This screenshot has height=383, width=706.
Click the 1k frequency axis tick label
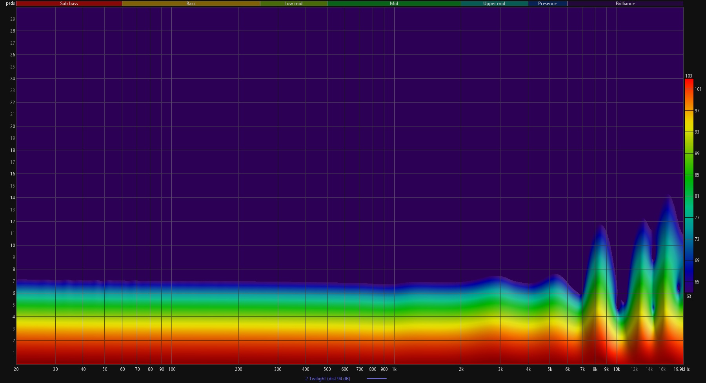[394, 369]
